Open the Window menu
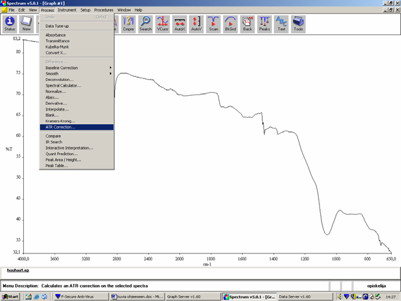This screenshot has height=301, width=401. pos(124,10)
